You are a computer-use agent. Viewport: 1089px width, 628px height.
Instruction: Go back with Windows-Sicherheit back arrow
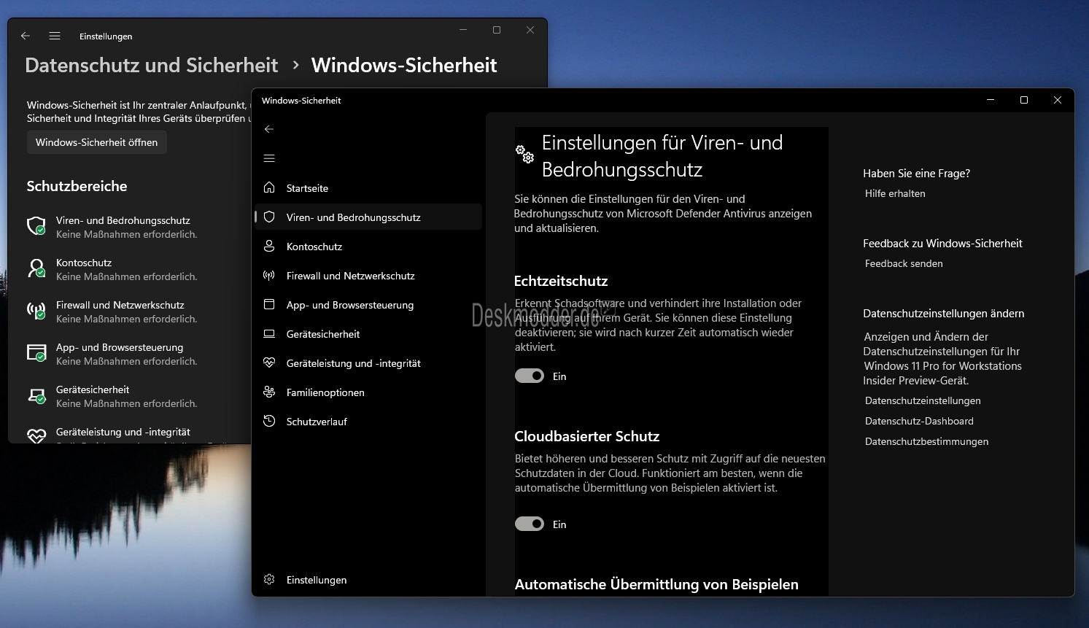(x=269, y=129)
